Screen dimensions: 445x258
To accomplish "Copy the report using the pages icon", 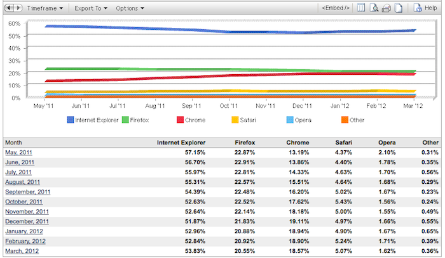I will (399, 8).
